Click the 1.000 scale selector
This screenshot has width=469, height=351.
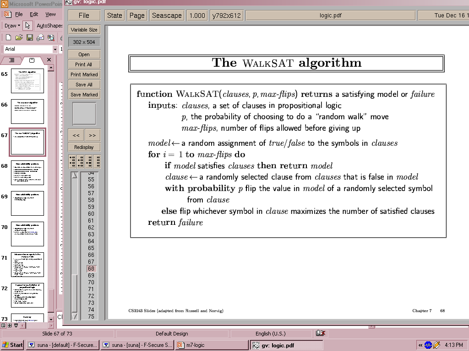click(197, 15)
